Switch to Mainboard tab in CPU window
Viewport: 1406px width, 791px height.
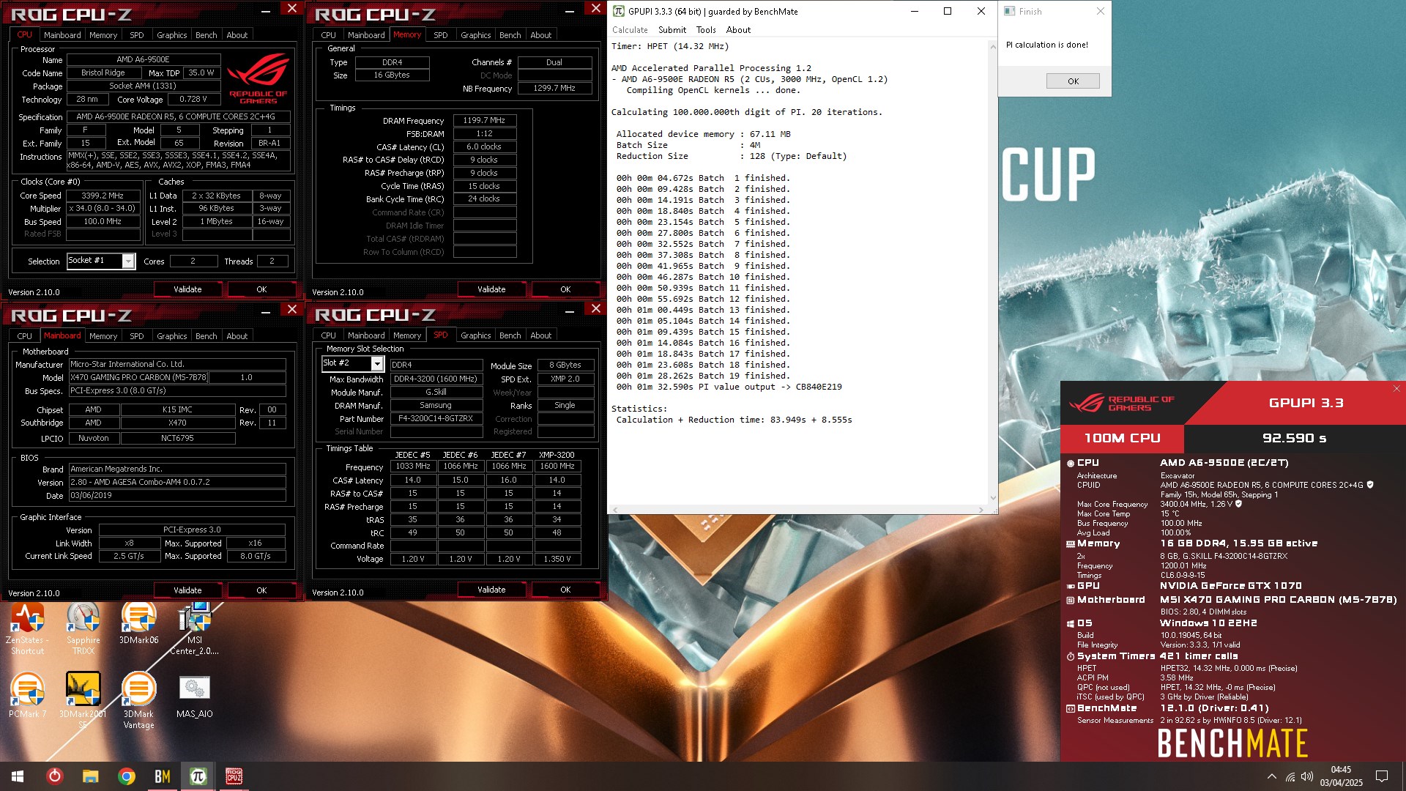(x=62, y=35)
